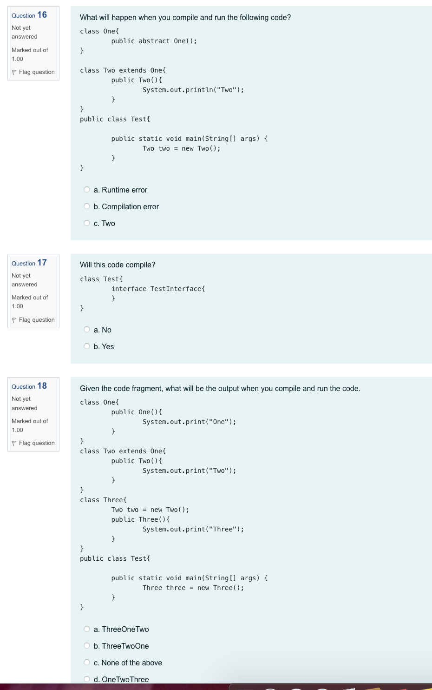Viewport: 432px width, 690px height.
Task: Select "Runtime error" for Question 16
Action: coord(87,190)
